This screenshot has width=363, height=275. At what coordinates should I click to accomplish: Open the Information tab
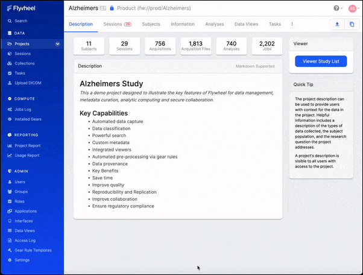click(183, 24)
